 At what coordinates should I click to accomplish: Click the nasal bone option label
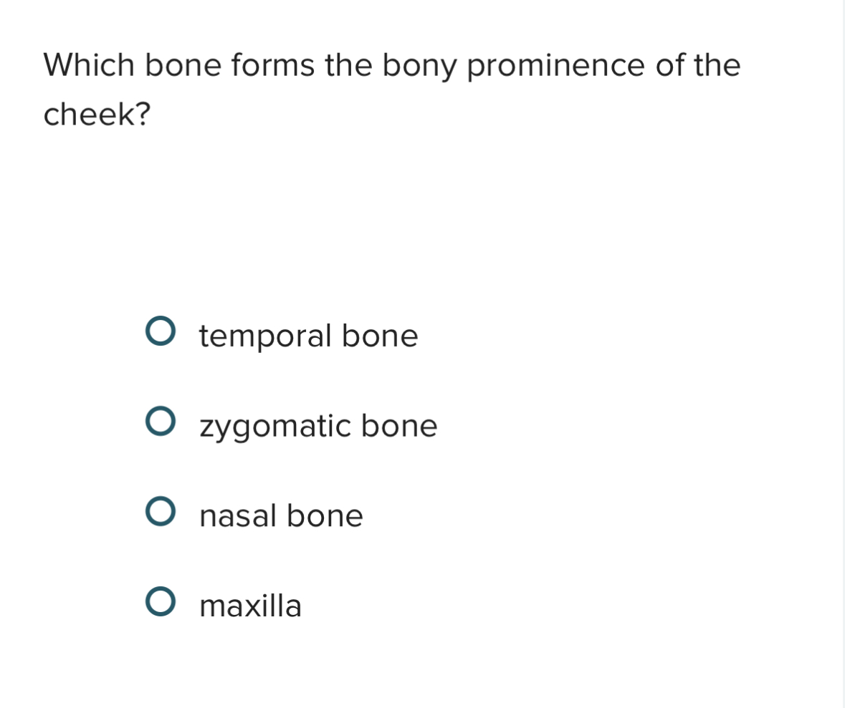[280, 515]
